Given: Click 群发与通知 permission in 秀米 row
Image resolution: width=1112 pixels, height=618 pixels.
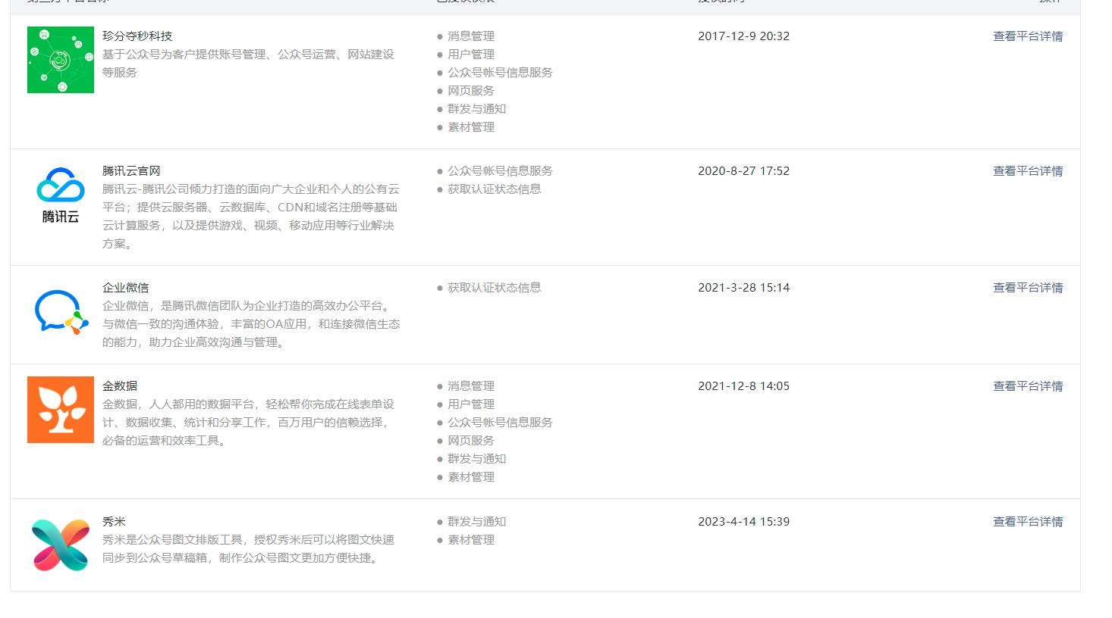Looking at the screenshot, I should (x=476, y=522).
